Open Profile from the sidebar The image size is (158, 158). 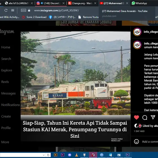pos(6,128)
